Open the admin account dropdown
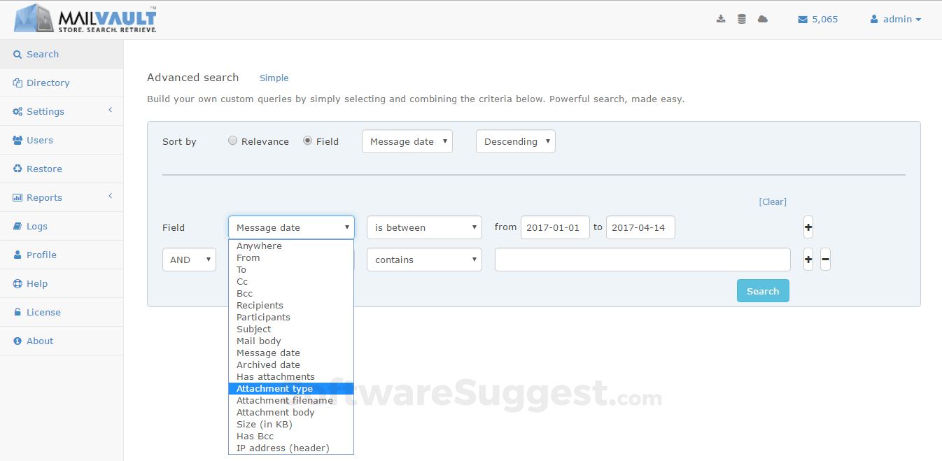 (x=896, y=19)
